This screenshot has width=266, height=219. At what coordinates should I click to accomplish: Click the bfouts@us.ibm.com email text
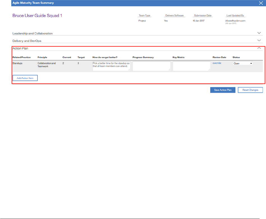[x=235, y=21]
